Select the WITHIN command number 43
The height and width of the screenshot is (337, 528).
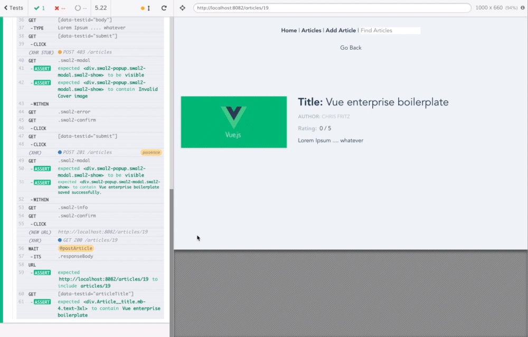tap(90, 104)
